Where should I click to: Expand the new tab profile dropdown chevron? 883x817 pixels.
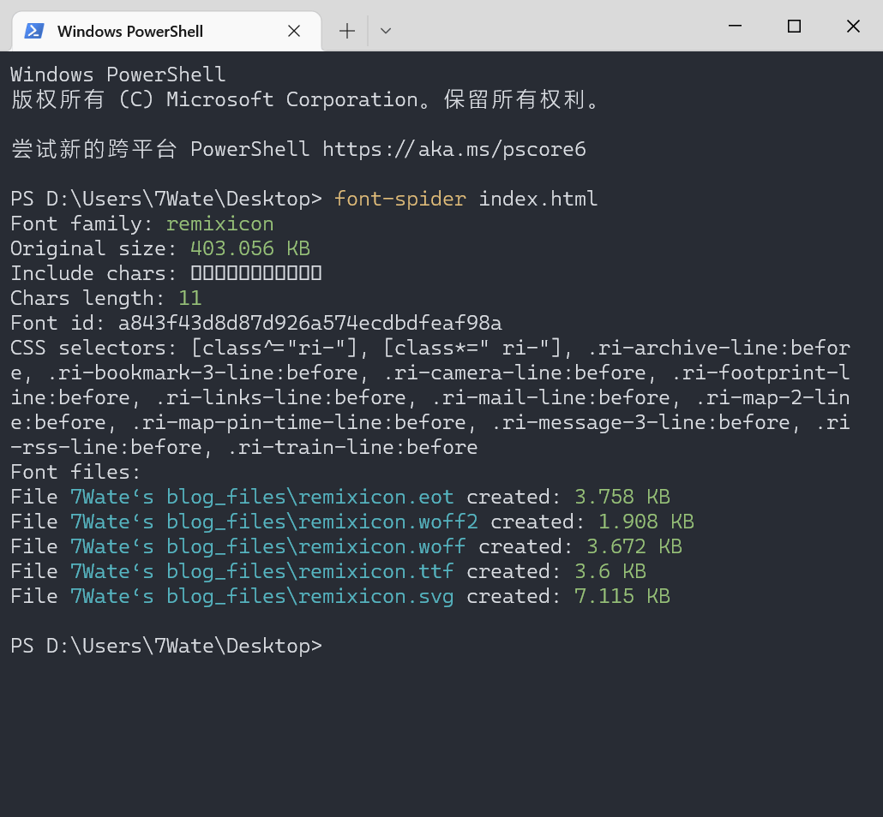(386, 32)
